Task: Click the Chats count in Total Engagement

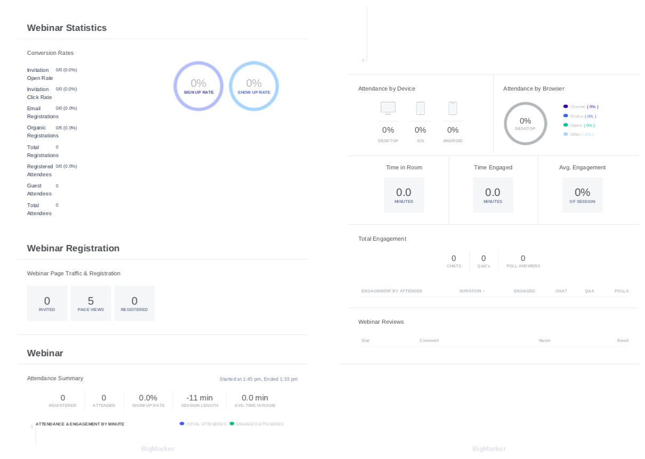Action: click(x=454, y=258)
